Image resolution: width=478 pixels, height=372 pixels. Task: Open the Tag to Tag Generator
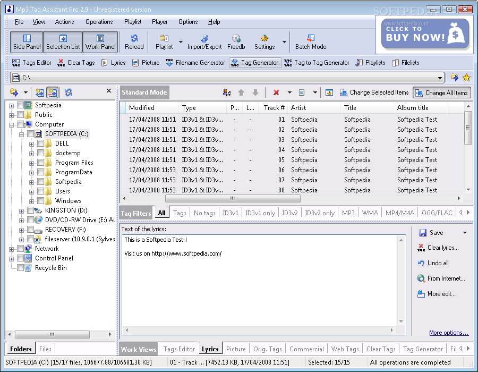317,63
